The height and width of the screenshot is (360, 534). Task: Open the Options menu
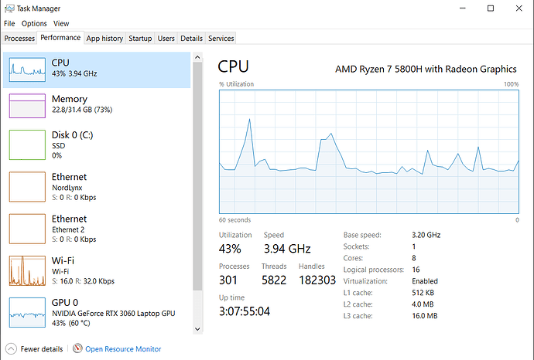(34, 23)
